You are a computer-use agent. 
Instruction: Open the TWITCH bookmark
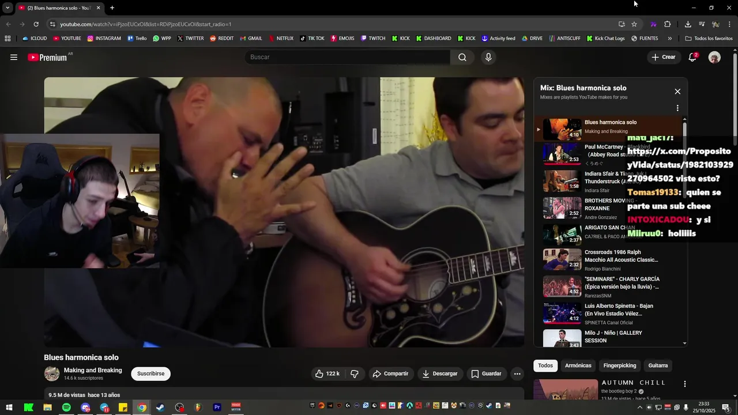(x=373, y=39)
